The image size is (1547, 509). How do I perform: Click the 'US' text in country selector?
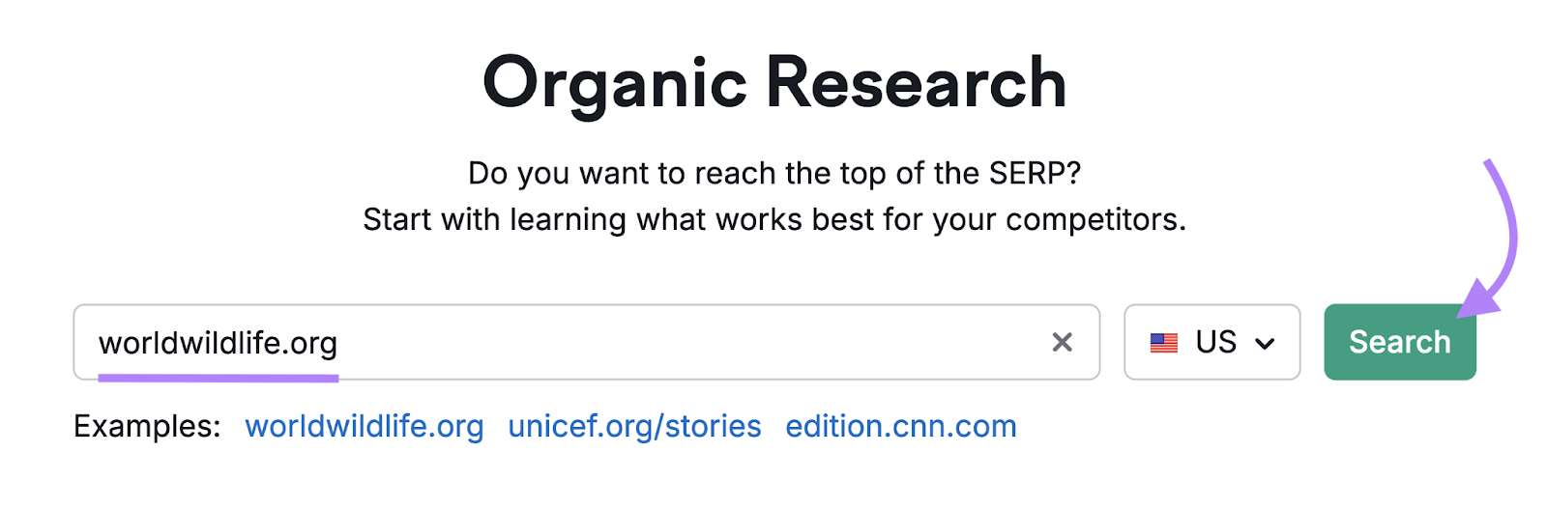(1215, 342)
